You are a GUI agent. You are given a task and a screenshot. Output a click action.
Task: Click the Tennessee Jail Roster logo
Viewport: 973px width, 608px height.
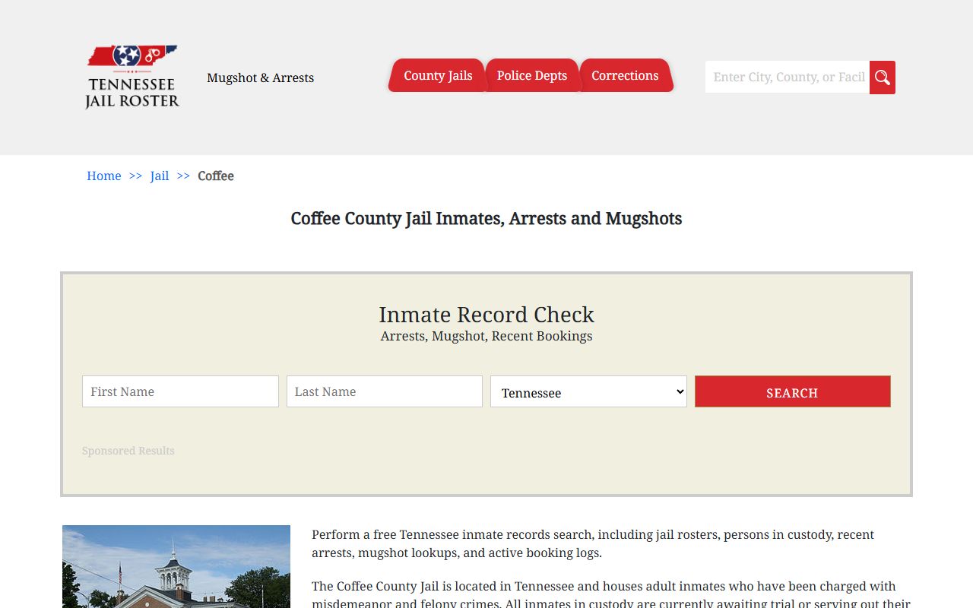[132, 77]
